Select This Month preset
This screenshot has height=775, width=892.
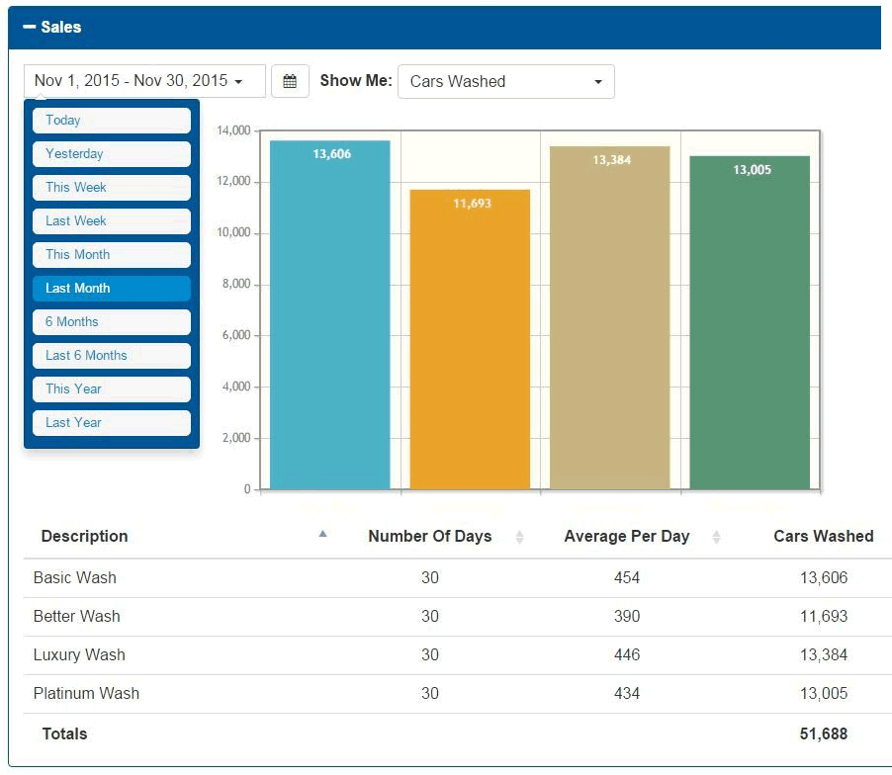111,255
